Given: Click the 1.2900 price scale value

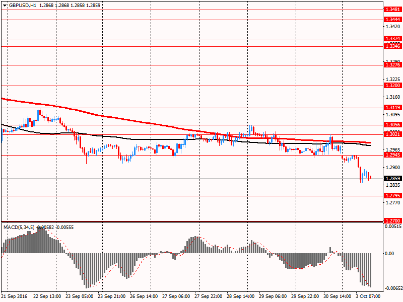Looking at the screenshot, I should 393,167.
